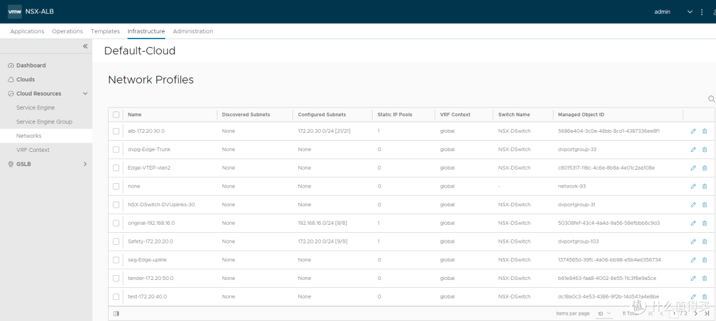Collapse the sidebar with double-chevron icon

coord(85,46)
